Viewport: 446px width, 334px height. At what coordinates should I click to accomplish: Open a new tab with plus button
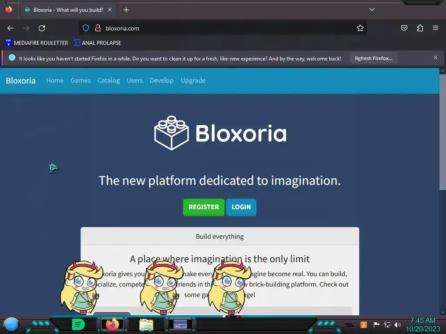[x=126, y=10]
